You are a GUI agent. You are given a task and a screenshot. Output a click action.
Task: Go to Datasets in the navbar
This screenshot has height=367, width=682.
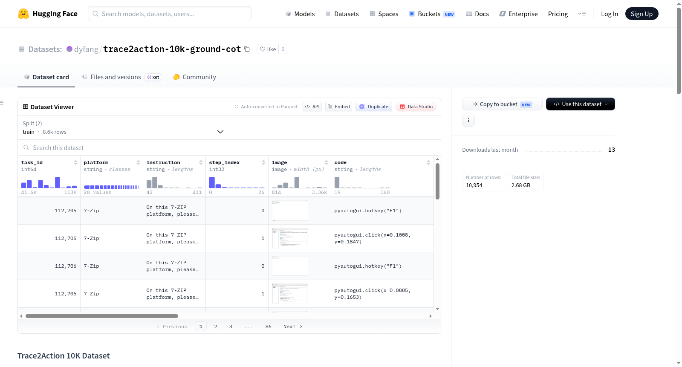coord(342,14)
